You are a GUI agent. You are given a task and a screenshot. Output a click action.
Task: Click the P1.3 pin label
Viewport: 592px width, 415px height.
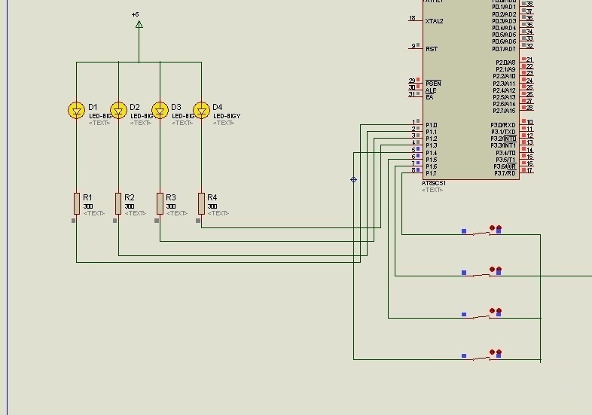pyautogui.click(x=431, y=146)
